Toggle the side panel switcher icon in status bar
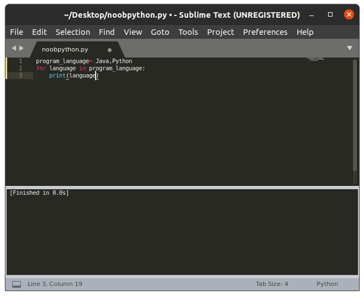 17,284
